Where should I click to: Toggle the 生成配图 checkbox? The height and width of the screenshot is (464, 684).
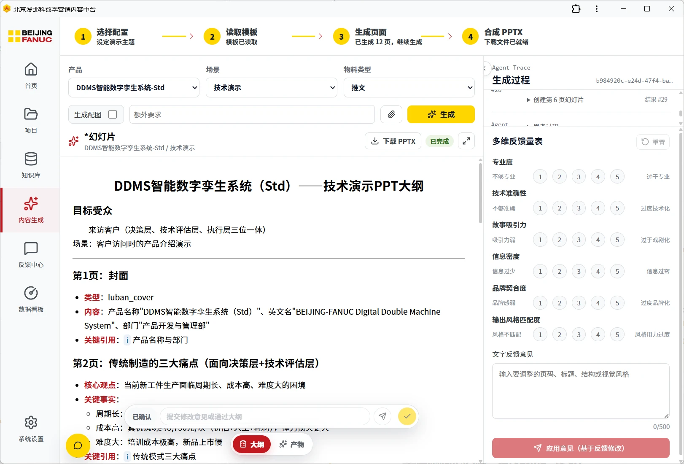(113, 114)
